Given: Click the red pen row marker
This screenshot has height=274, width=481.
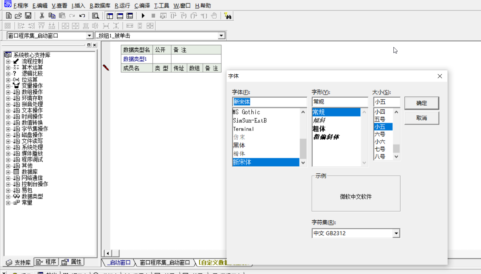Looking at the screenshot, I should click(x=106, y=67).
